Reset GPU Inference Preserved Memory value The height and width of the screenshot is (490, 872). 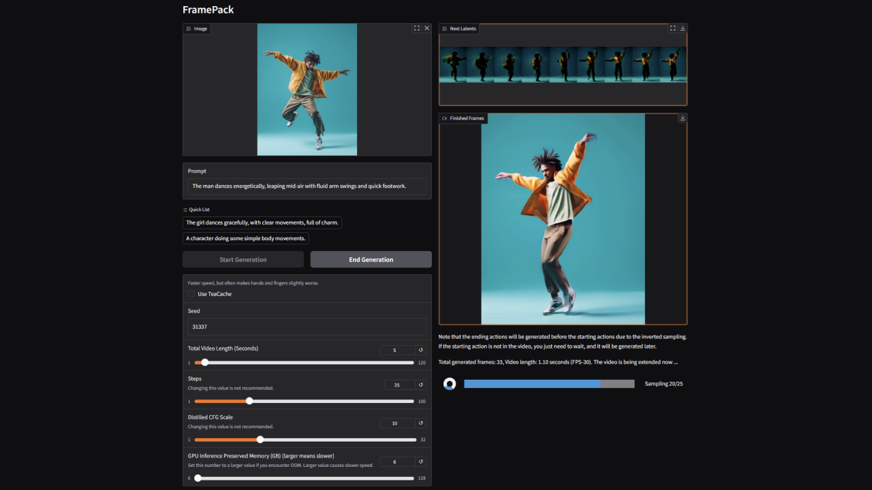[421, 461]
